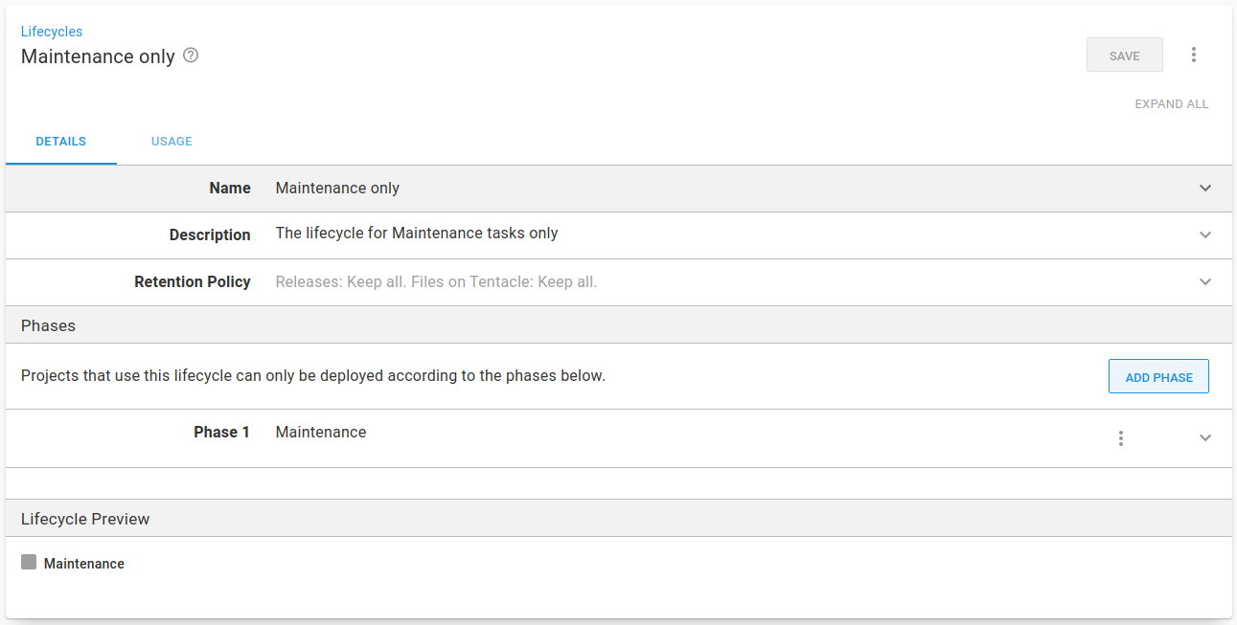Viewport: 1237px width, 625px height.
Task: Open the Phase 1 three-dot menu
Action: [x=1120, y=438]
